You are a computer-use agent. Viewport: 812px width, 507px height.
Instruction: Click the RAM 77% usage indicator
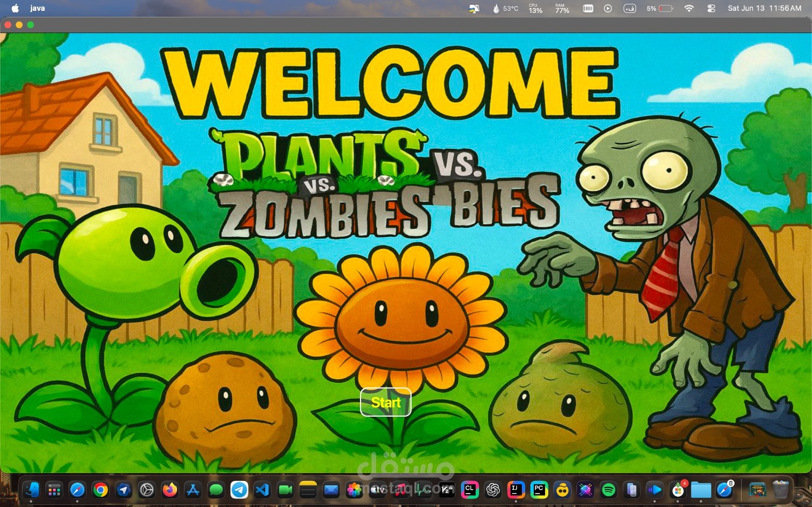tap(562, 8)
